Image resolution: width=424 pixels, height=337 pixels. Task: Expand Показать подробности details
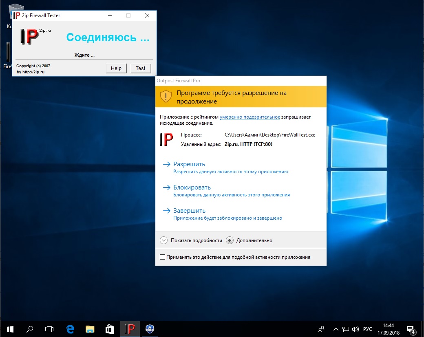tap(191, 240)
